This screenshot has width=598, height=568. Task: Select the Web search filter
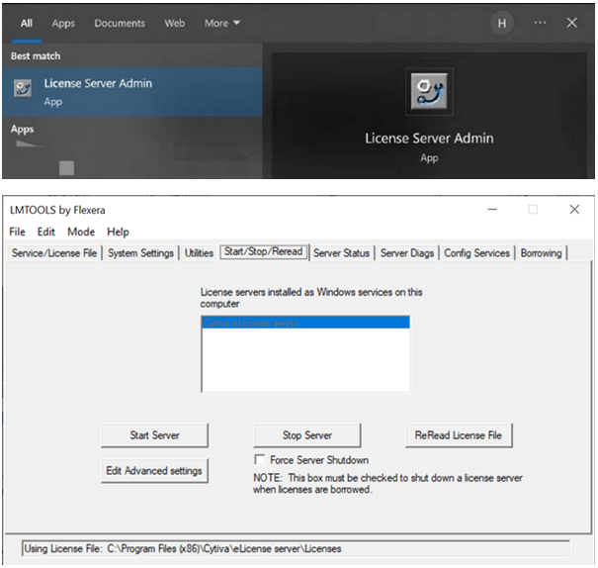tap(174, 23)
